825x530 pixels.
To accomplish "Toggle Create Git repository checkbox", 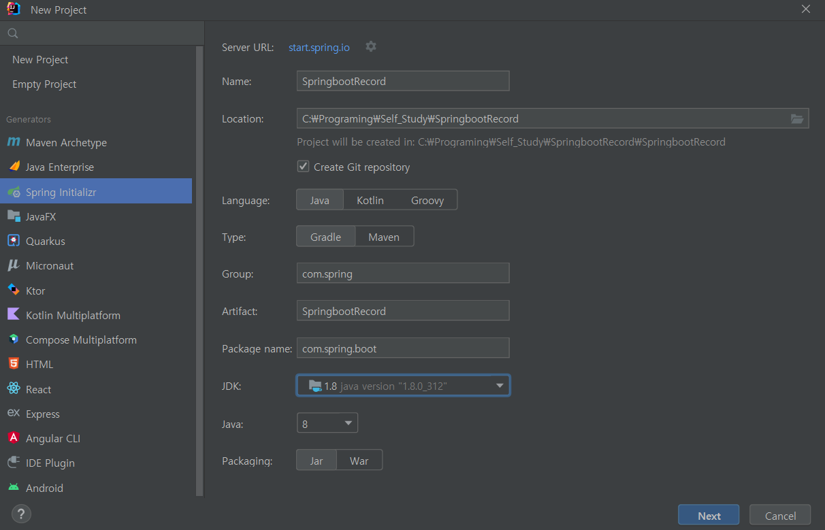I will [304, 166].
